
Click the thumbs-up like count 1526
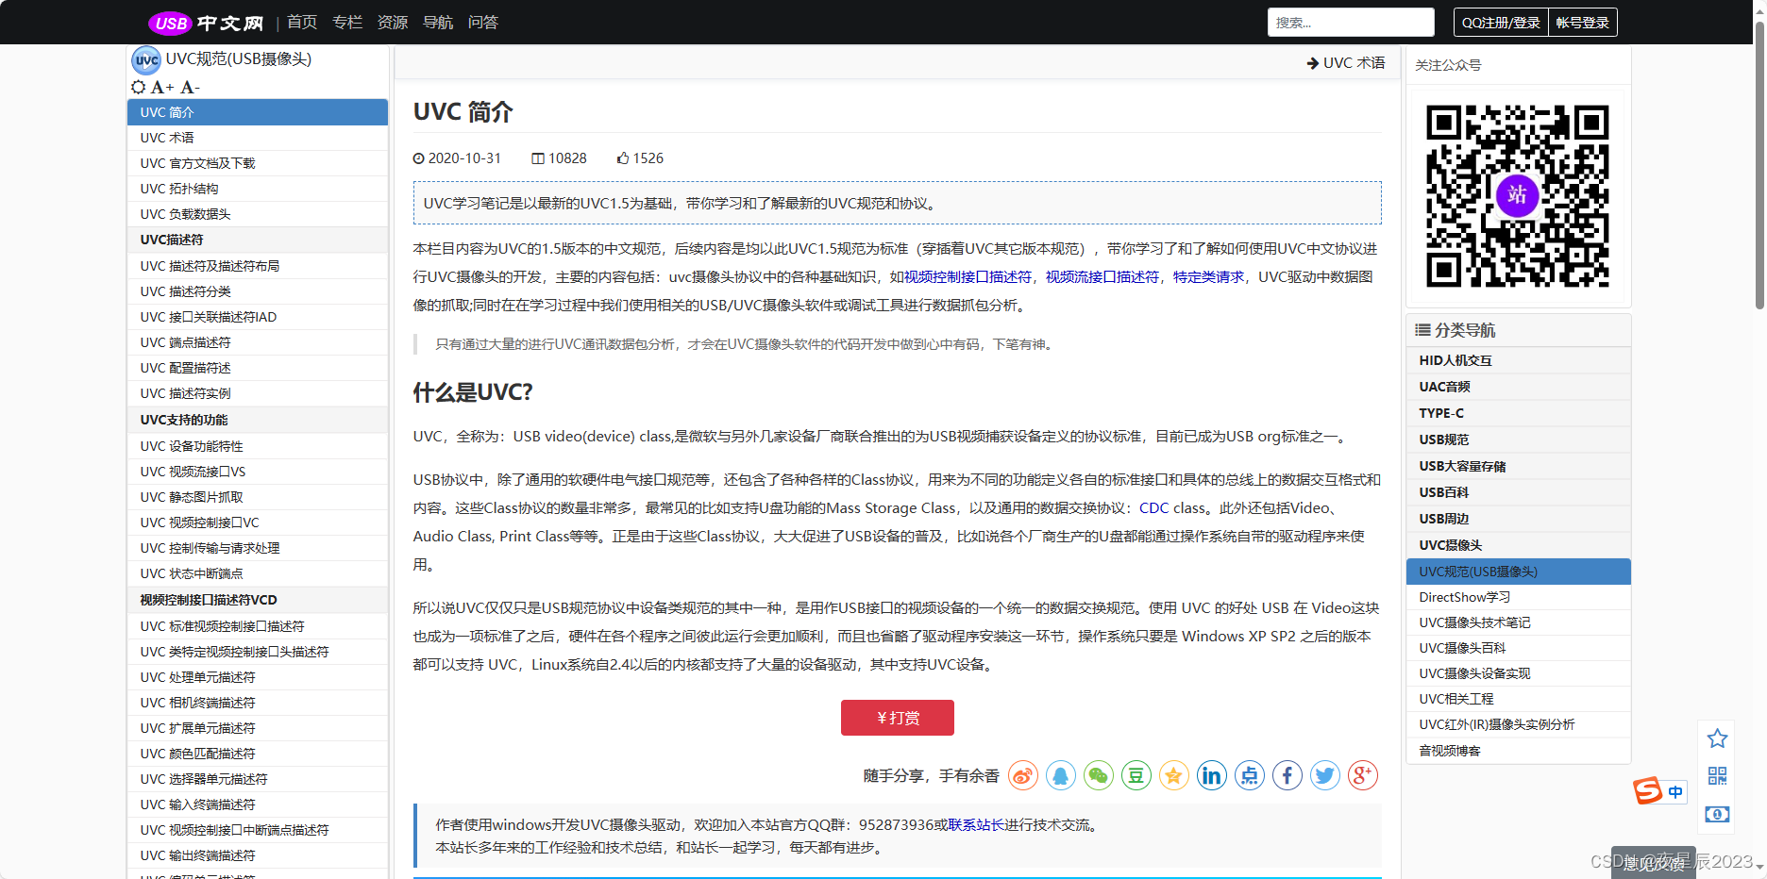(640, 158)
